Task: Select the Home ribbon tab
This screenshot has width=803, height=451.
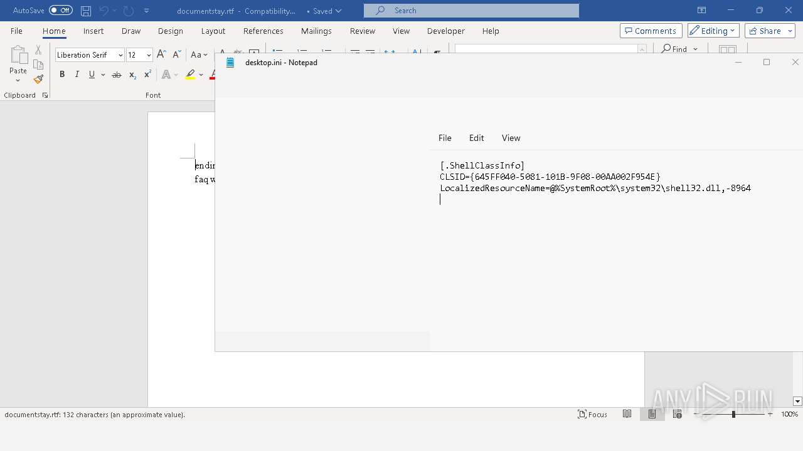Action: 54,31
